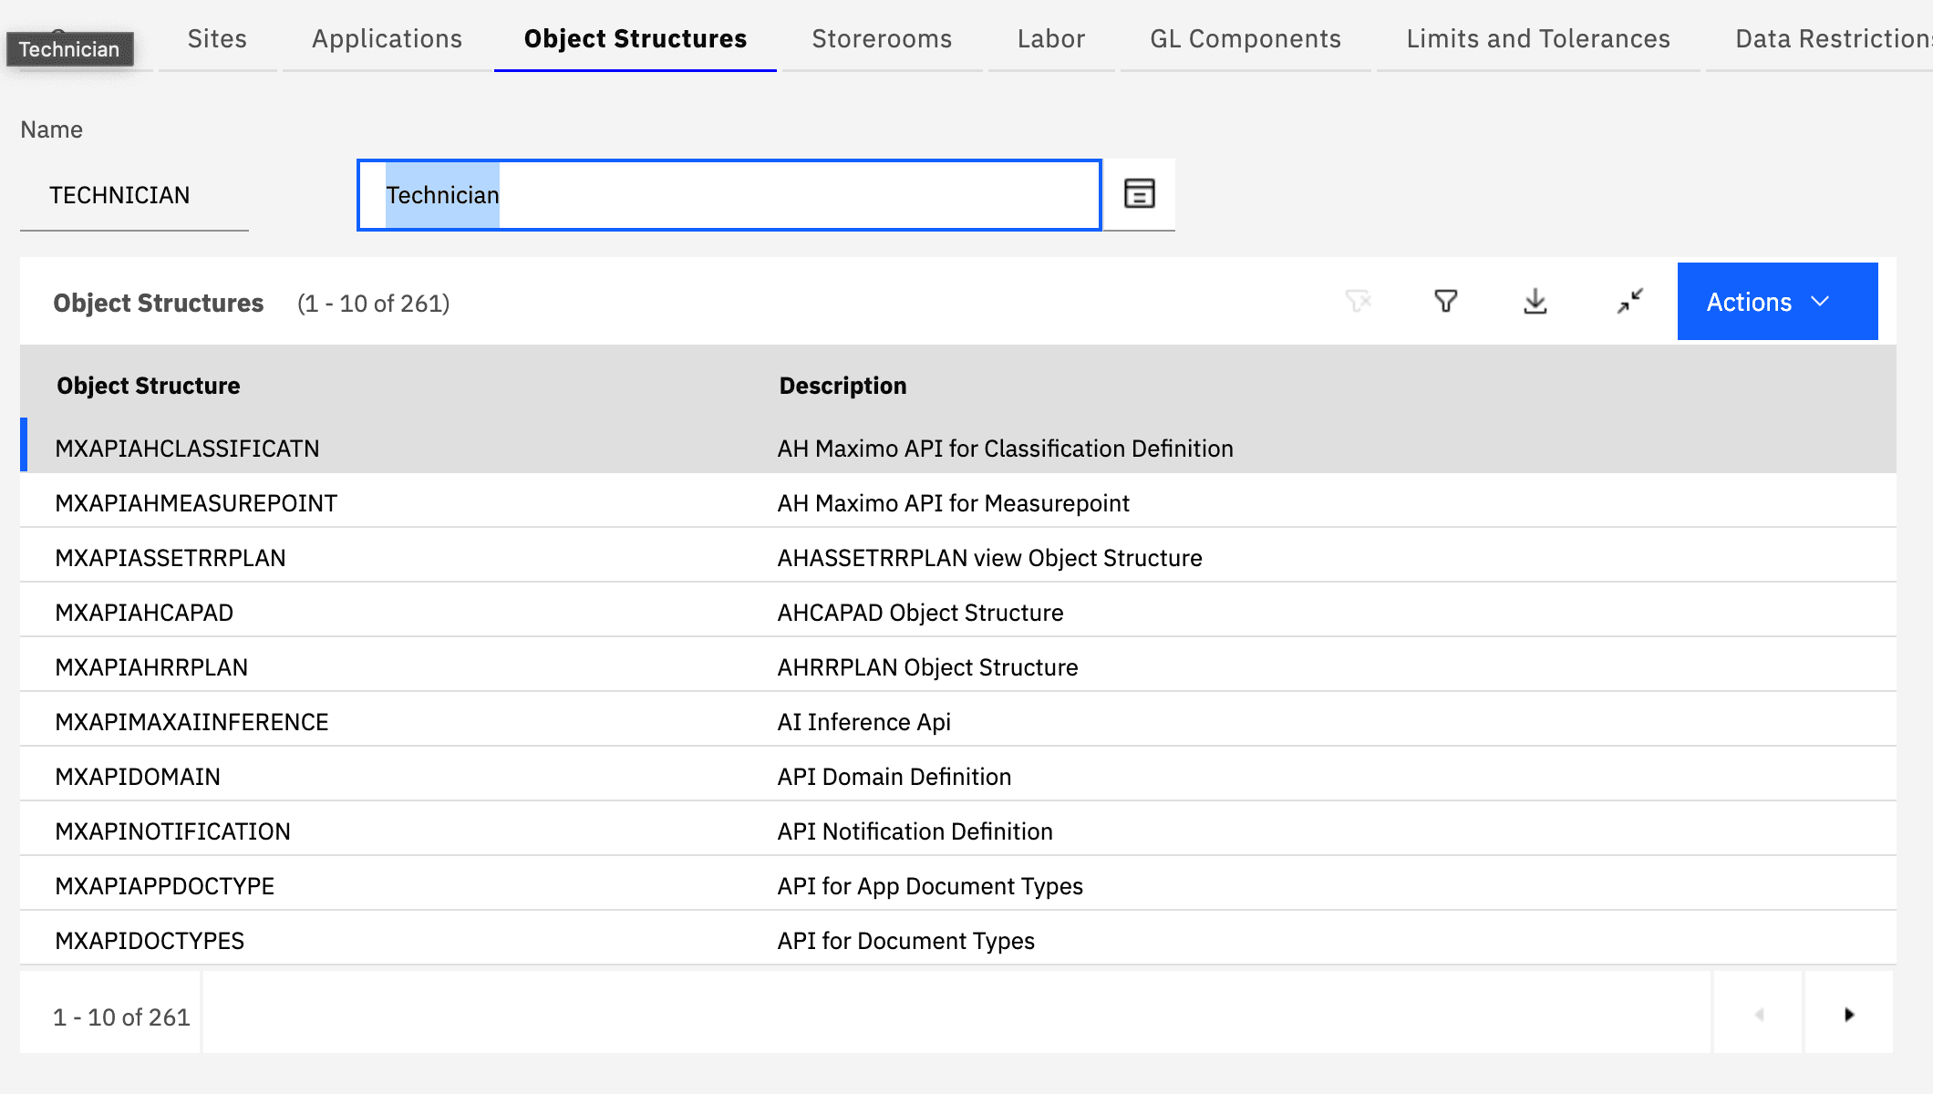Select the MXAPIAHMEASUREPOINT row
Viewport: 1933px width, 1094px height.
[958, 502]
